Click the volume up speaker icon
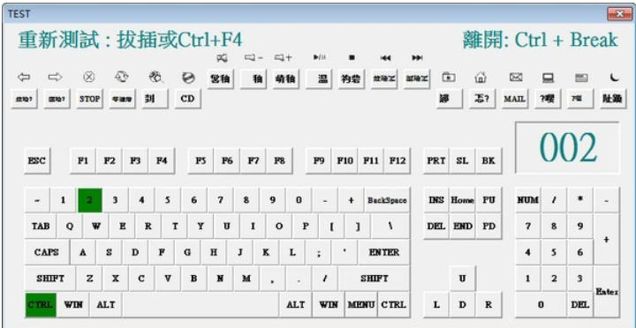The image size is (636, 328). point(284,58)
